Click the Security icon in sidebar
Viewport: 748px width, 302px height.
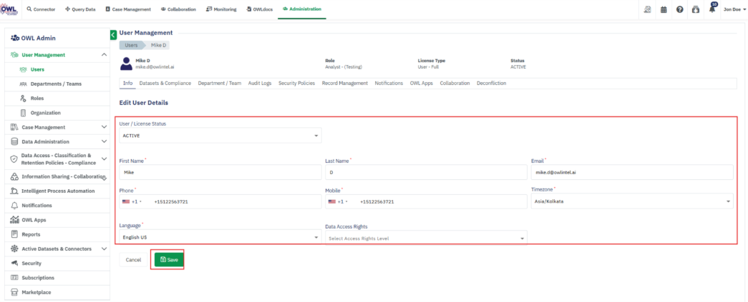(14, 263)
